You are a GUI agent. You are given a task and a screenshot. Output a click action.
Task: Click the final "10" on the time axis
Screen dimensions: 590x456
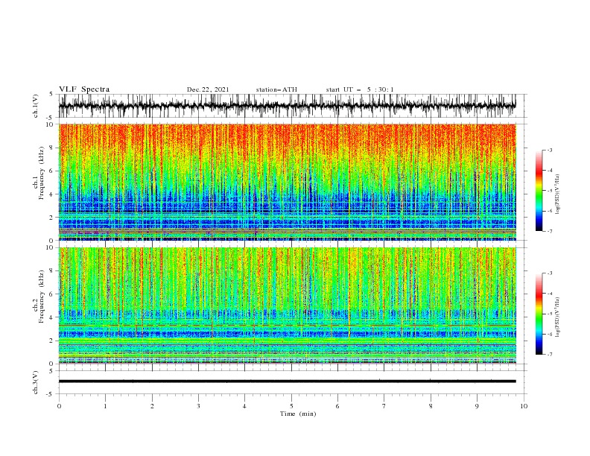[524, 406]
